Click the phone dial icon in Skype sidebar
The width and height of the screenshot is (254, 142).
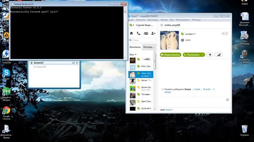(x=139, y=33)
